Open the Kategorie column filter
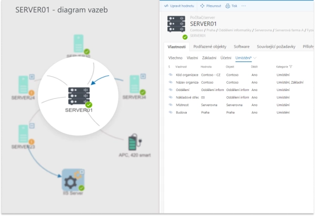The width and height of the screenshot is (315, 216). [291, 67]
